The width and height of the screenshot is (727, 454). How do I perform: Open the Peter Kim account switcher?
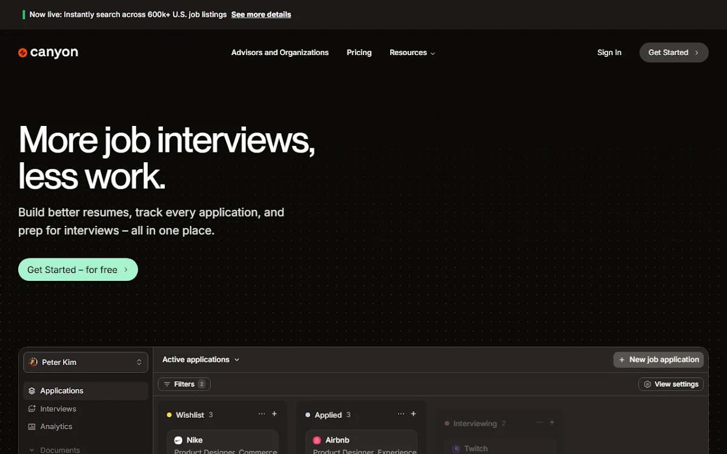[85, 362]
